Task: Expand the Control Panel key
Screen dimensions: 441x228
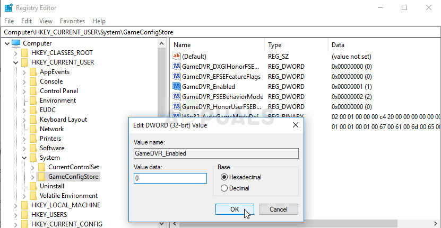Action: click(x=24, y=91)
